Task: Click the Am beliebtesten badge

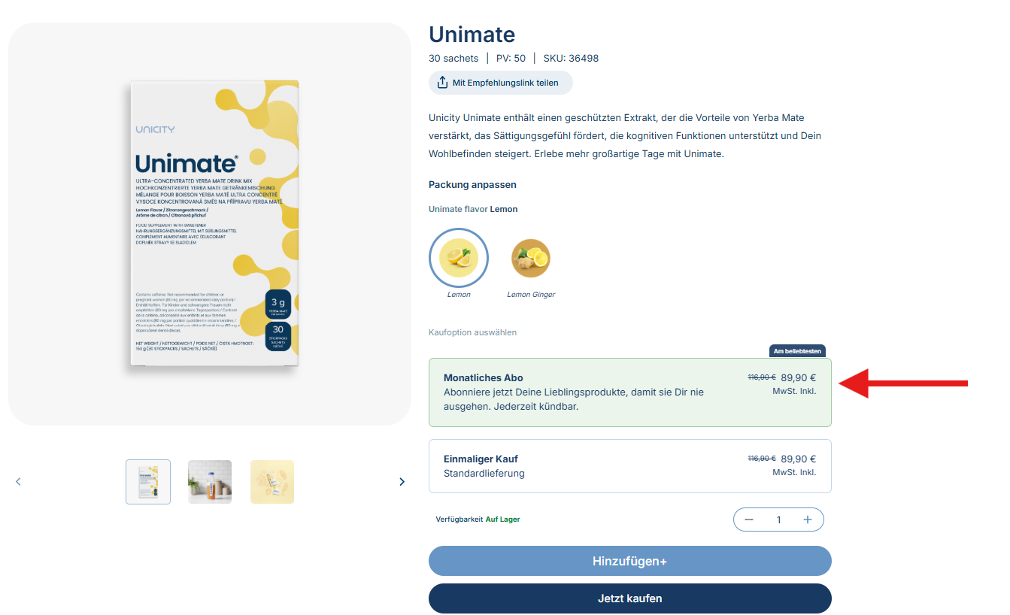Action: pos(797,351)
